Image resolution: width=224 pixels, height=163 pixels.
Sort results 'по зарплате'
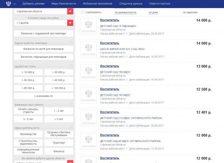coord(190,13)
